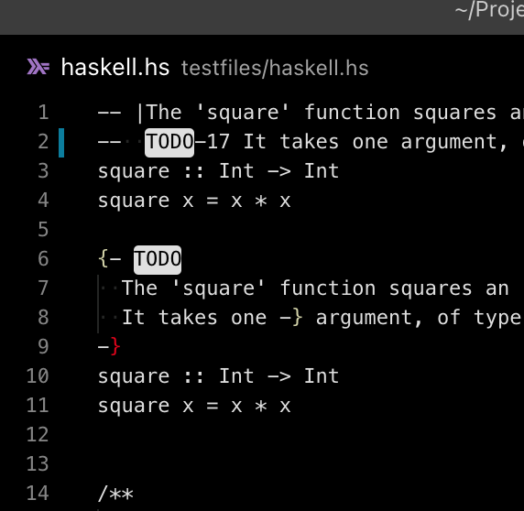Click the '/**' text on line 14

[x=115, y=494]
